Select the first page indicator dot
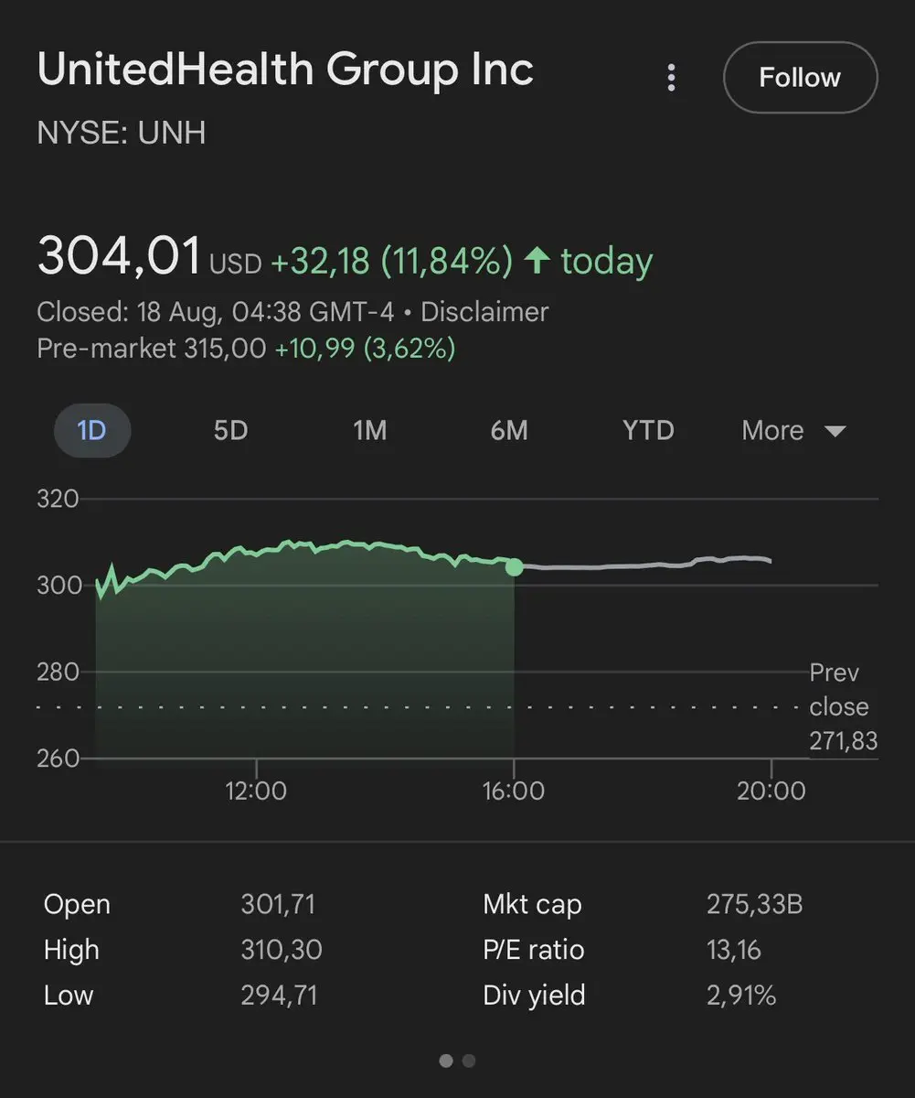 pos(446,1060)
